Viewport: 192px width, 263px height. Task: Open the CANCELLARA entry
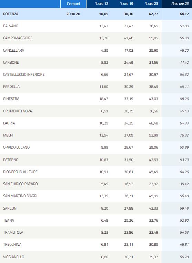pos(96,50)
